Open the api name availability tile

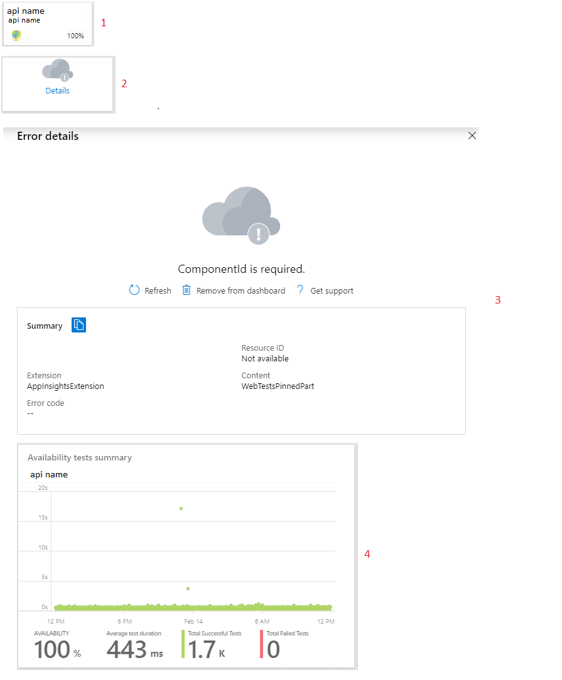click(x=48, y=24)
